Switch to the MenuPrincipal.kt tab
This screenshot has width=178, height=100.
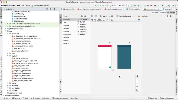(x=134, y=9)
